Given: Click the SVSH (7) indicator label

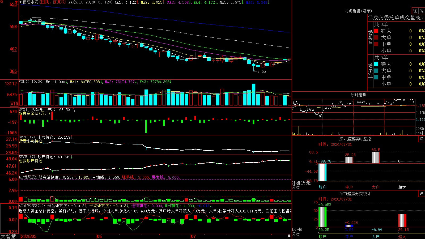Looking at the screenshot, I should 27,157.
